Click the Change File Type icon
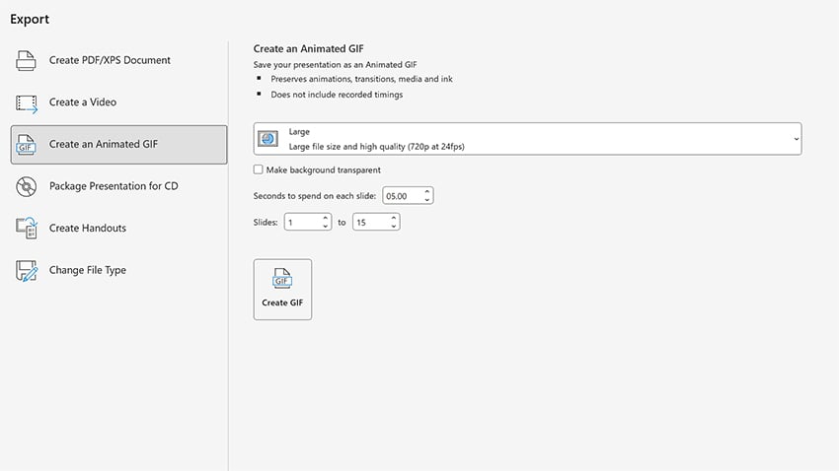Screen dimensions: 839x471 27,271
